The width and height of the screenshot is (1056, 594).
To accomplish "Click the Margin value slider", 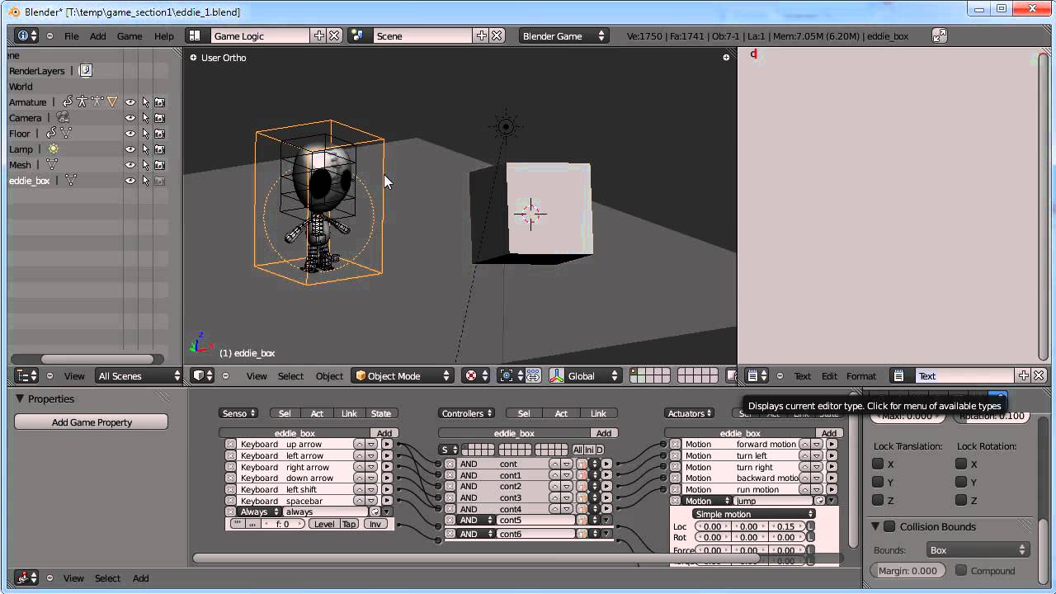I will tap(908, 570).
